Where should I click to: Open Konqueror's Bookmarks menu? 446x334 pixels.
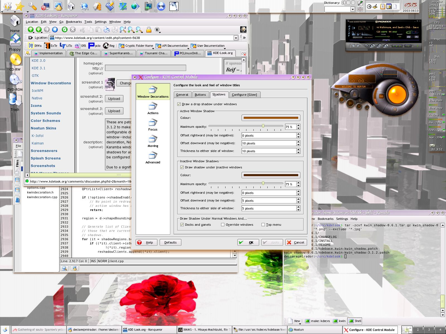[74, 22]
